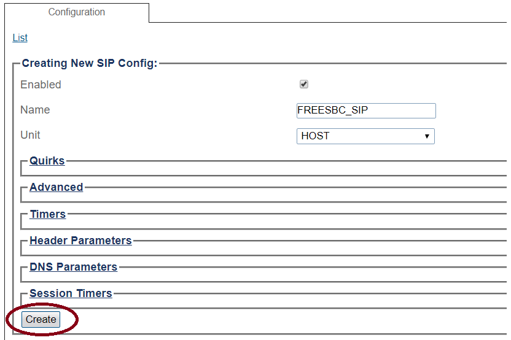Screen dimensions: 511x340
Task: Toggle the Enabled checkbox
Action: [x=303, y=84]
